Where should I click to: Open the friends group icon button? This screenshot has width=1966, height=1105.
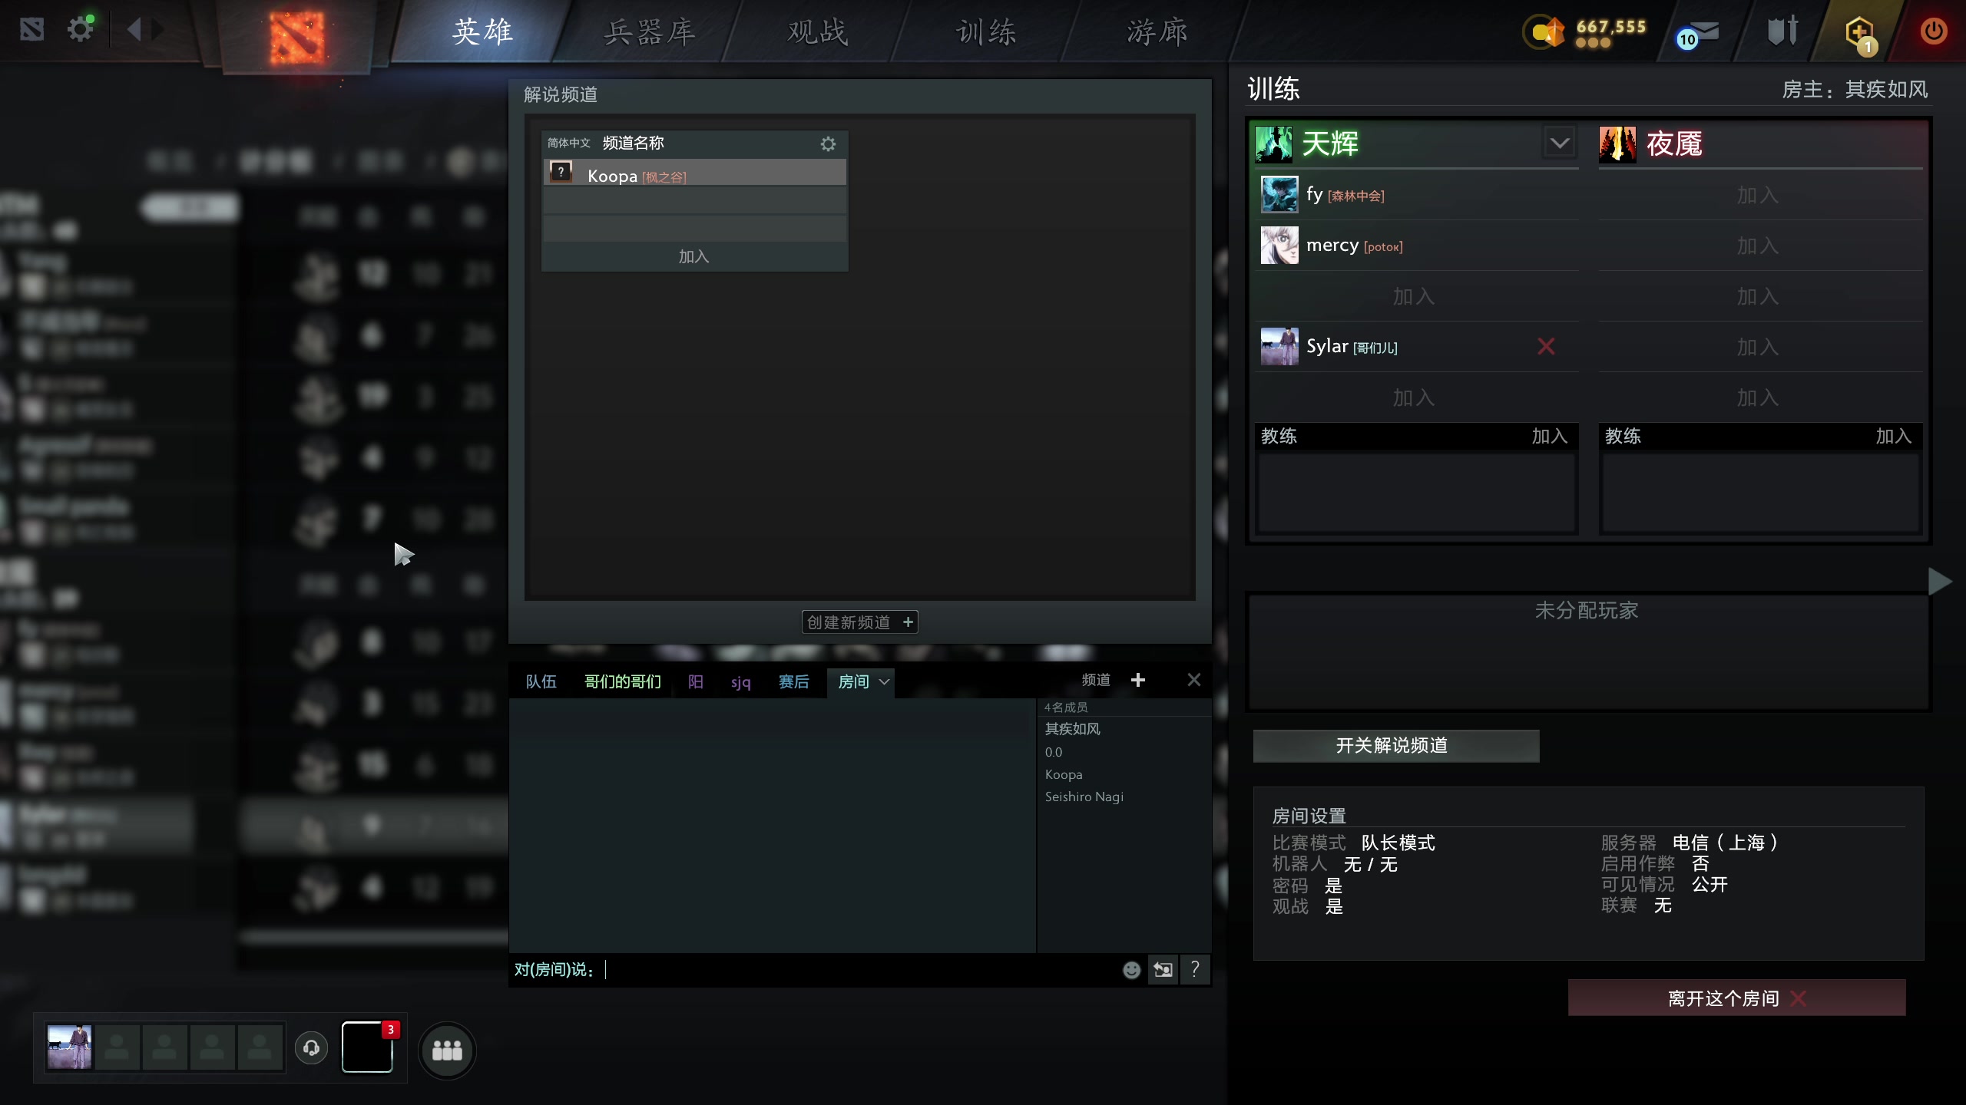[447, 1051]
